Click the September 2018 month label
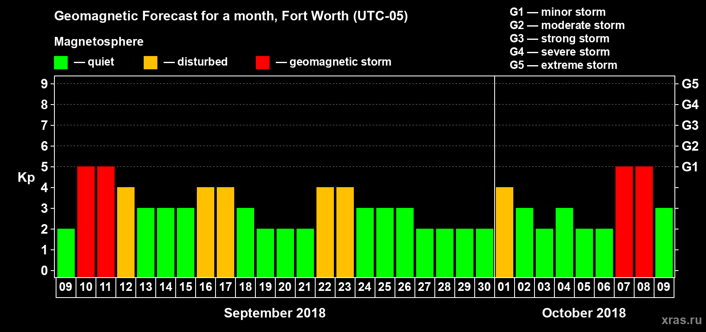The width and height of the screenshot is (706, 332). pyautogui.click(x=275, y=313)
